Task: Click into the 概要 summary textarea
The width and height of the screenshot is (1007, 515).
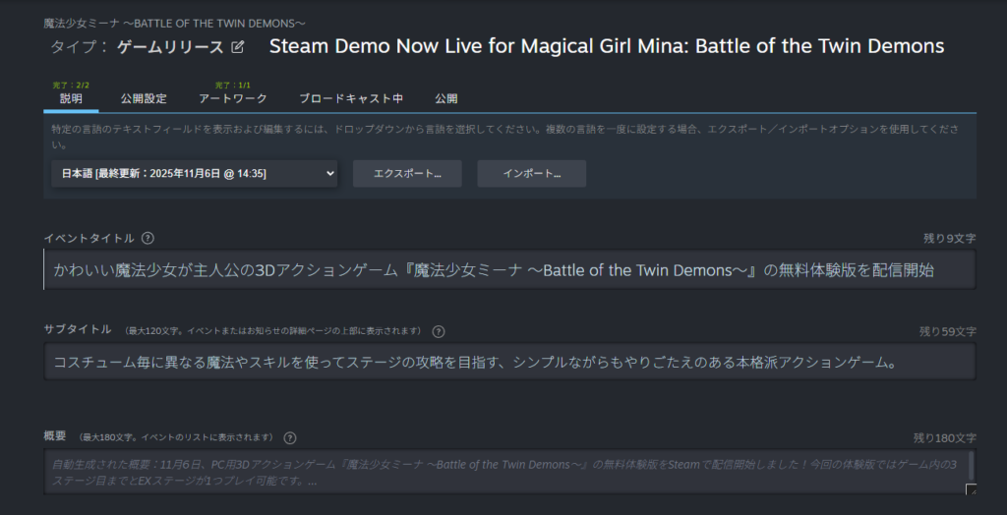Action: point(504,472)
